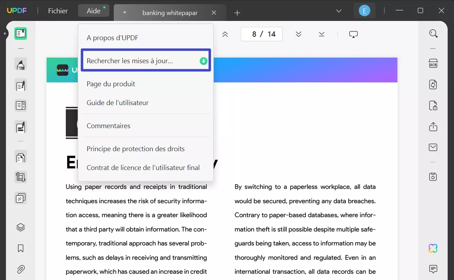Open the tab list dropdown arrow
454x280 pixels.
point(124,13)
